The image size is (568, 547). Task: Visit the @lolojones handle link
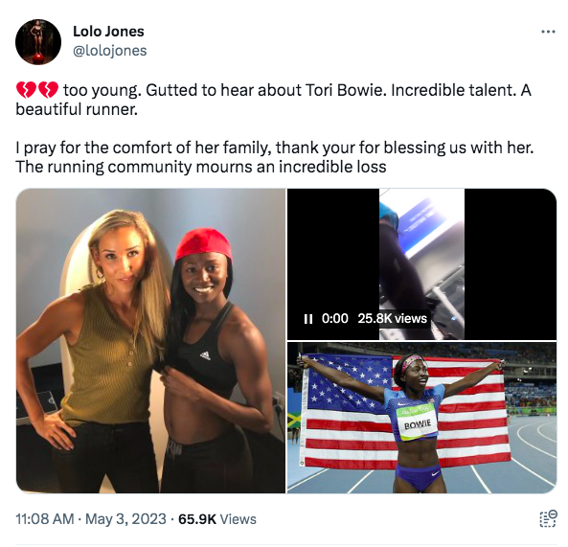[x=110, y=51]
